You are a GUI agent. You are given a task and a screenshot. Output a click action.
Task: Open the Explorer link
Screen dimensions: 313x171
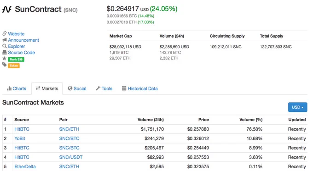point(17,46)
